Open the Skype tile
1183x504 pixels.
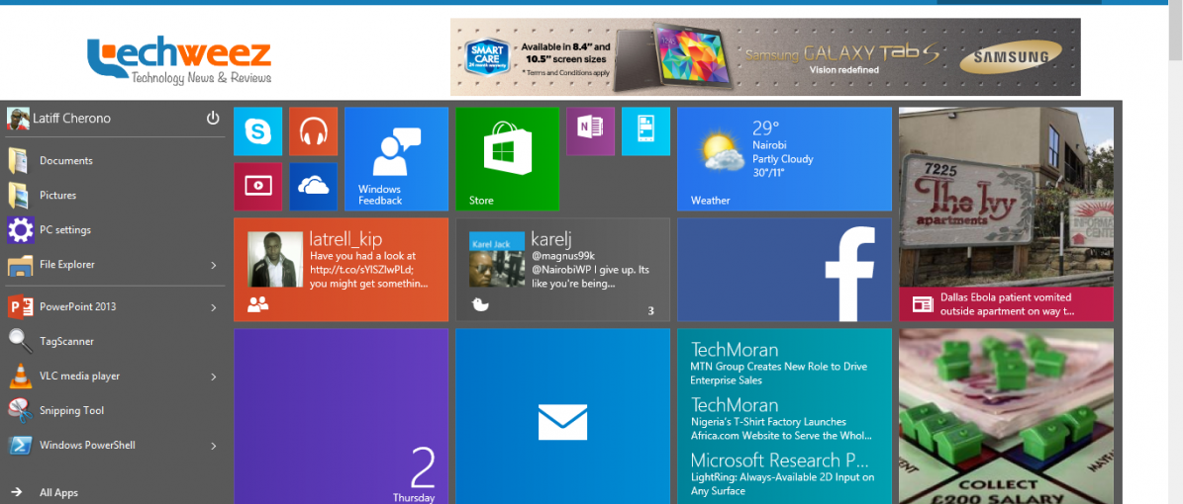tap(258, 131)
